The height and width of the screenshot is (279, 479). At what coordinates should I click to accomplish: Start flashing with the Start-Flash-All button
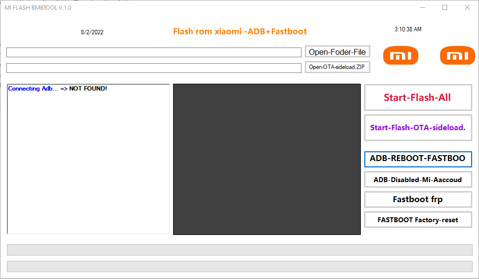click(x=418, y=97)
